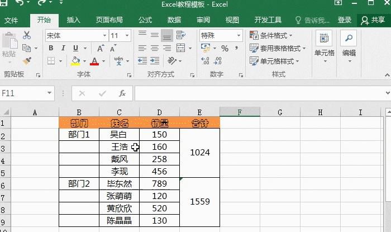Switch to 页面布局 Page Layout tab
Viewport: 391px width, 232px height.
(109, 20)
